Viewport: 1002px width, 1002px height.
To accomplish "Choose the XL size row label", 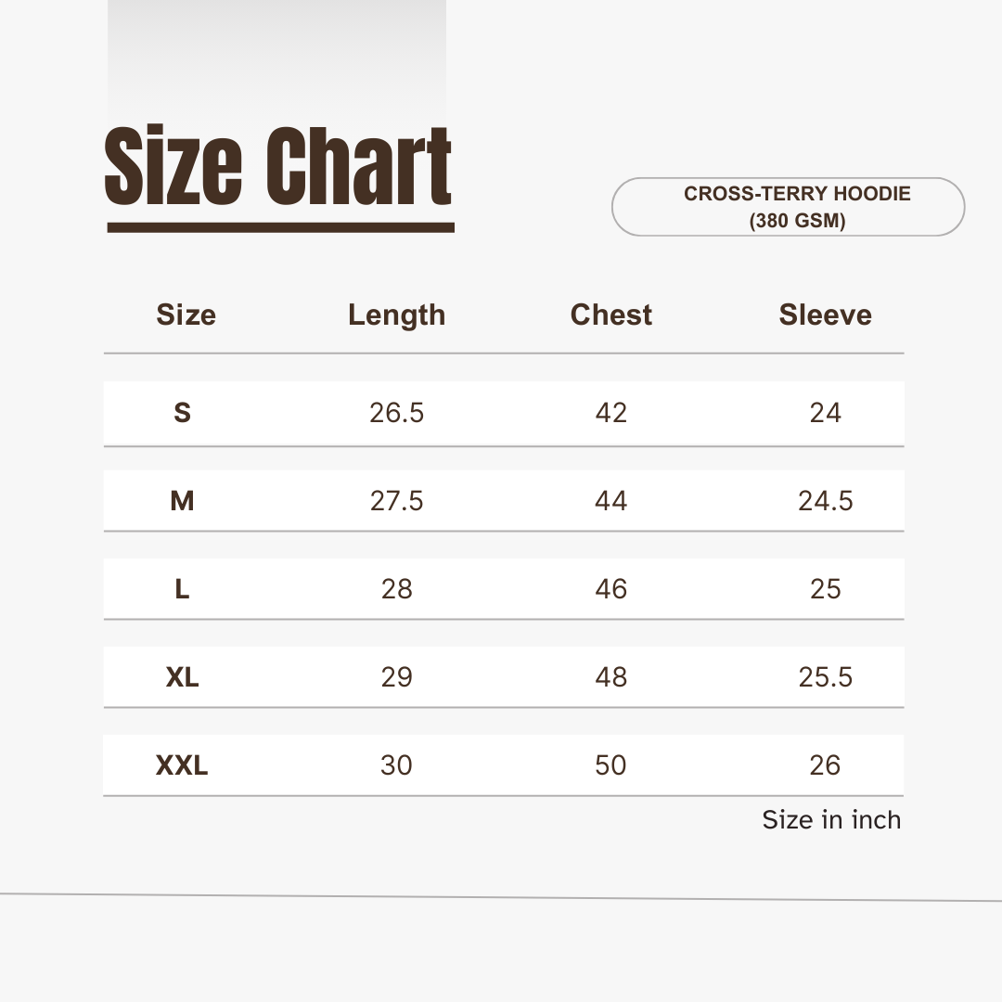I will point(182,677).
